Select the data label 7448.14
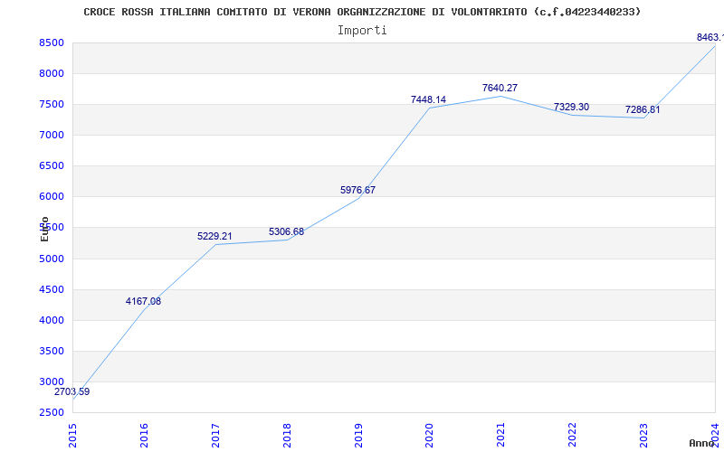Viewport: 724px width, 452px height. tap(428, 99)
